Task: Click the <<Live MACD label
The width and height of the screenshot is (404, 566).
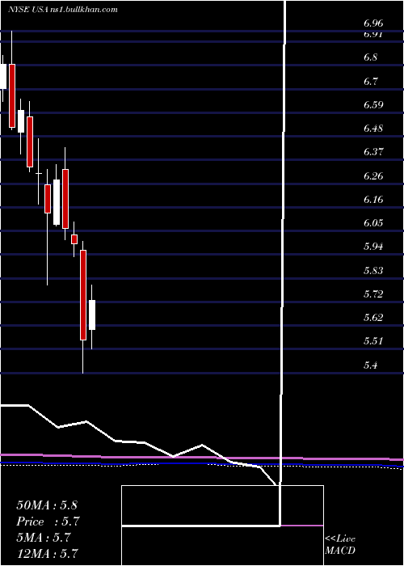Action: pyautogui.click(x=340, y=545)
